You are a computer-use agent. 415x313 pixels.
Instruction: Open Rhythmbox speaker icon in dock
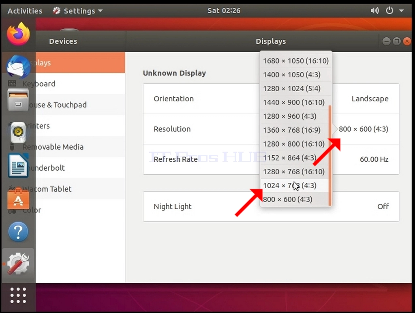(18, 132)
